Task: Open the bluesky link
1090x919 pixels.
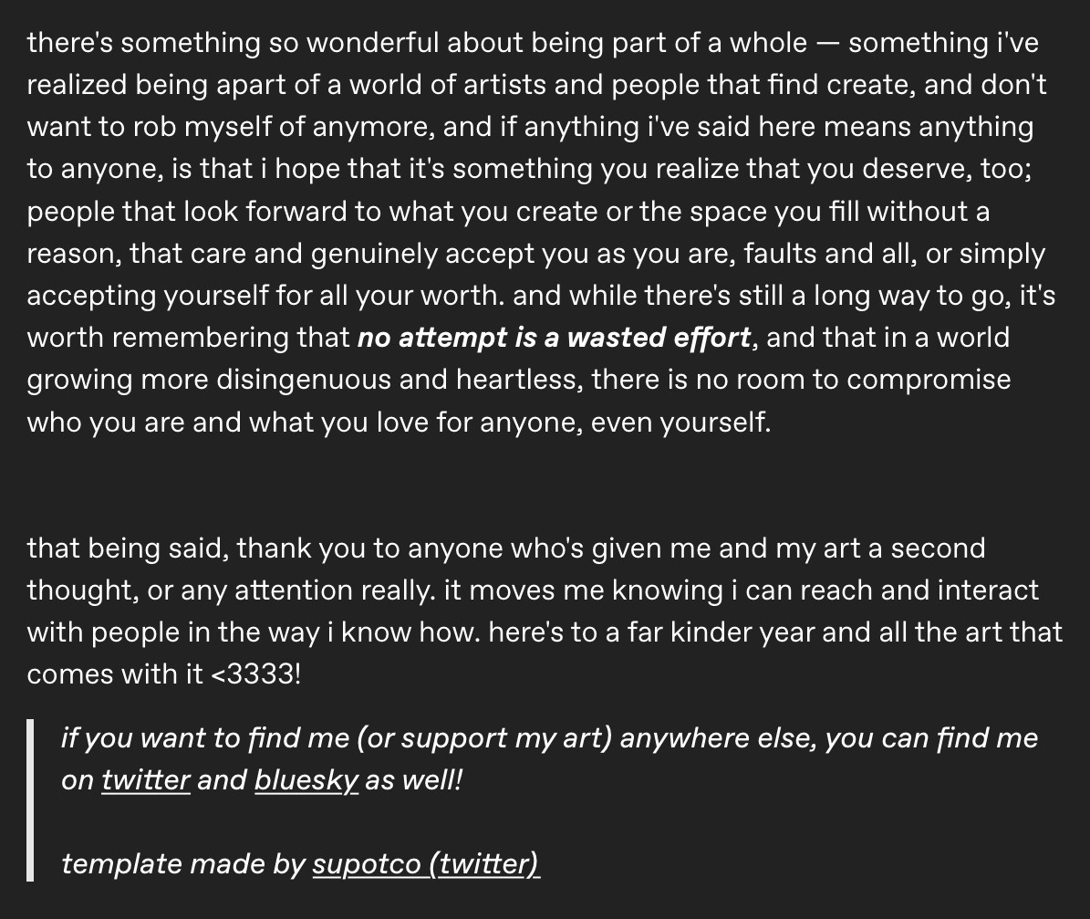Action: (306, 780)
